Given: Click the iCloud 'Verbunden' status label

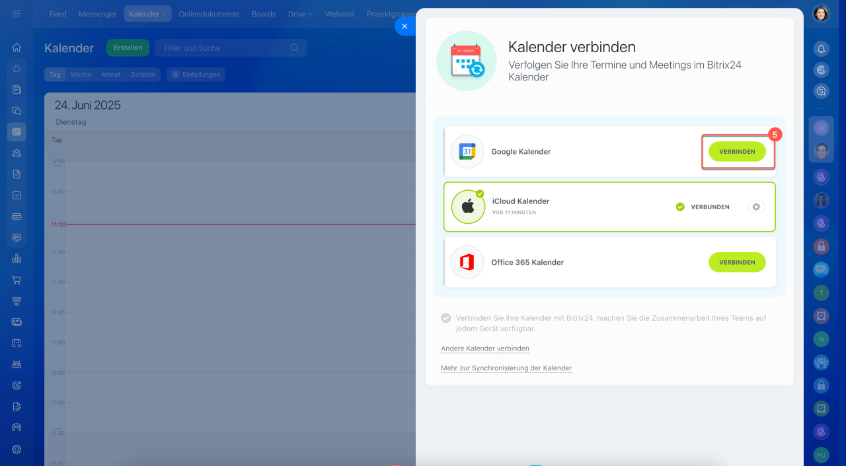Looking at the screenshot, I should point(711,207).
